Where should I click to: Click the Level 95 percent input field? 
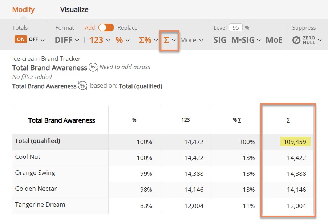coord(235,27)
